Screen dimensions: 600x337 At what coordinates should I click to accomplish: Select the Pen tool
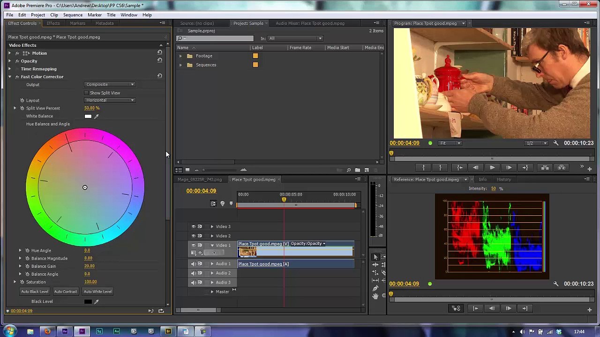375,288
